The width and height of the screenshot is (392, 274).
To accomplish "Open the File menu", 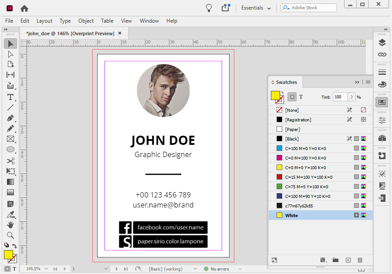I will pos(9,21).
